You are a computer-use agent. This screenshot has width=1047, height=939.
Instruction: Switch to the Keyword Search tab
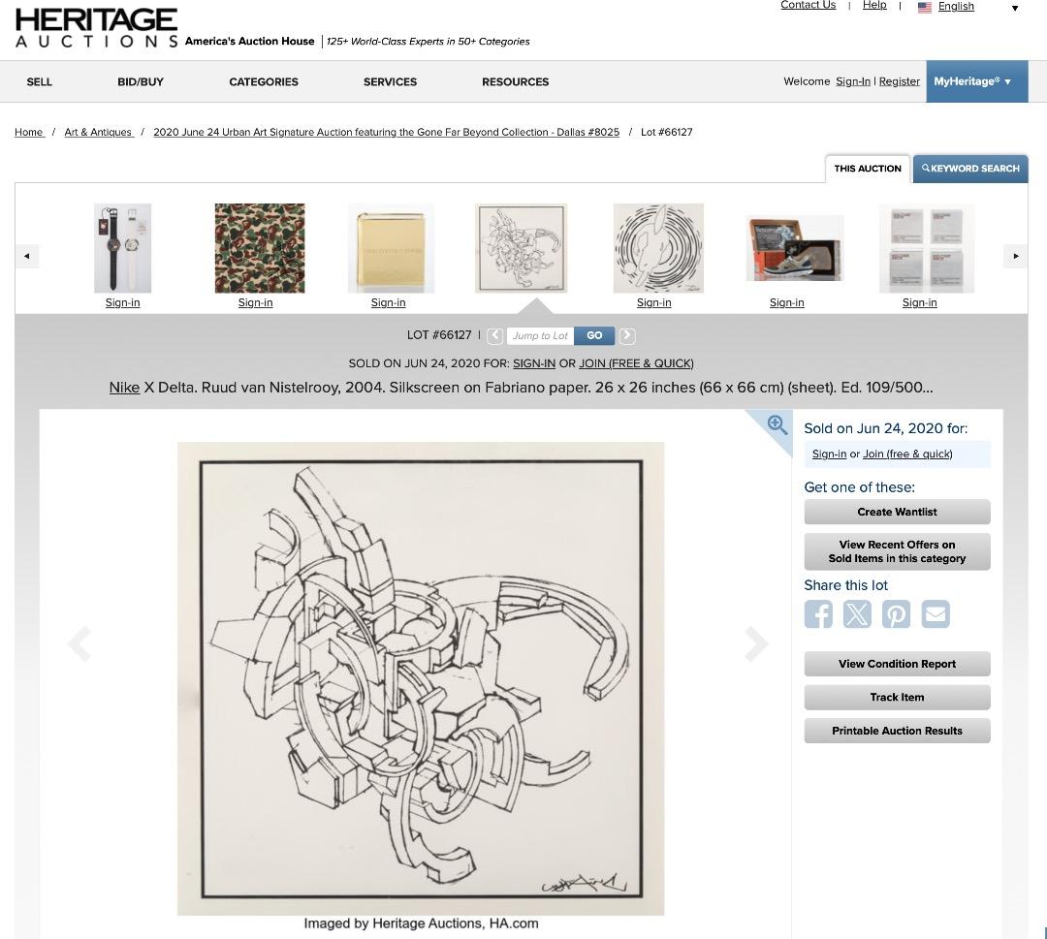tap(970, 169)
